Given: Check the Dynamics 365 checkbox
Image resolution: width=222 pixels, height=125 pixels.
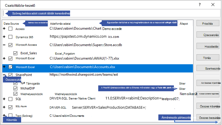Looking at the screenshot, I should pyautogui.click(x=10, y=37).
